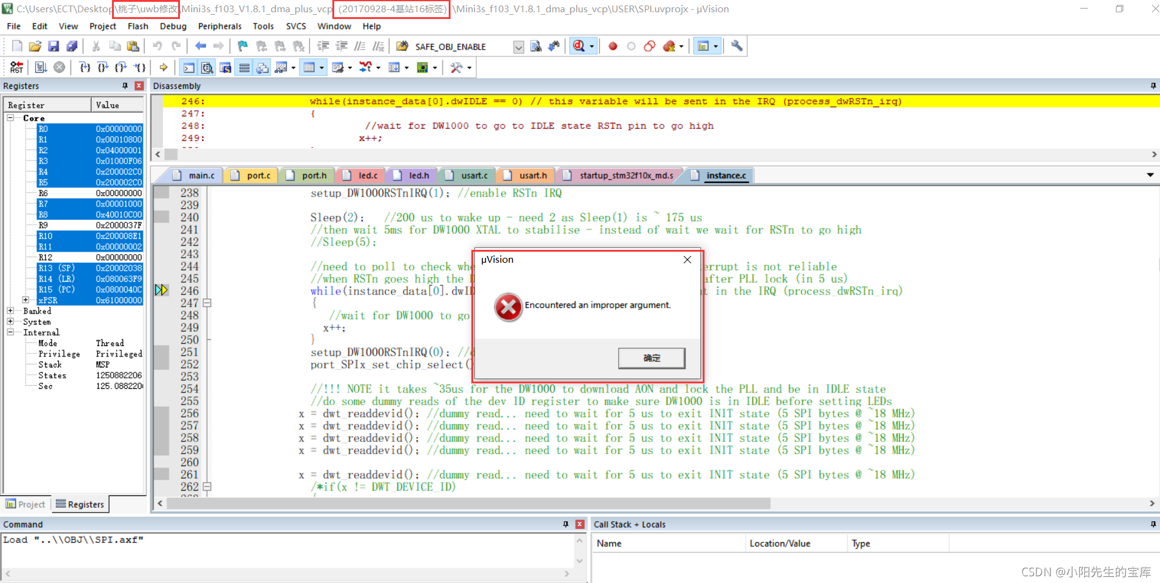Pin the Command panel

pyautogui.click(x=566, y=524)
